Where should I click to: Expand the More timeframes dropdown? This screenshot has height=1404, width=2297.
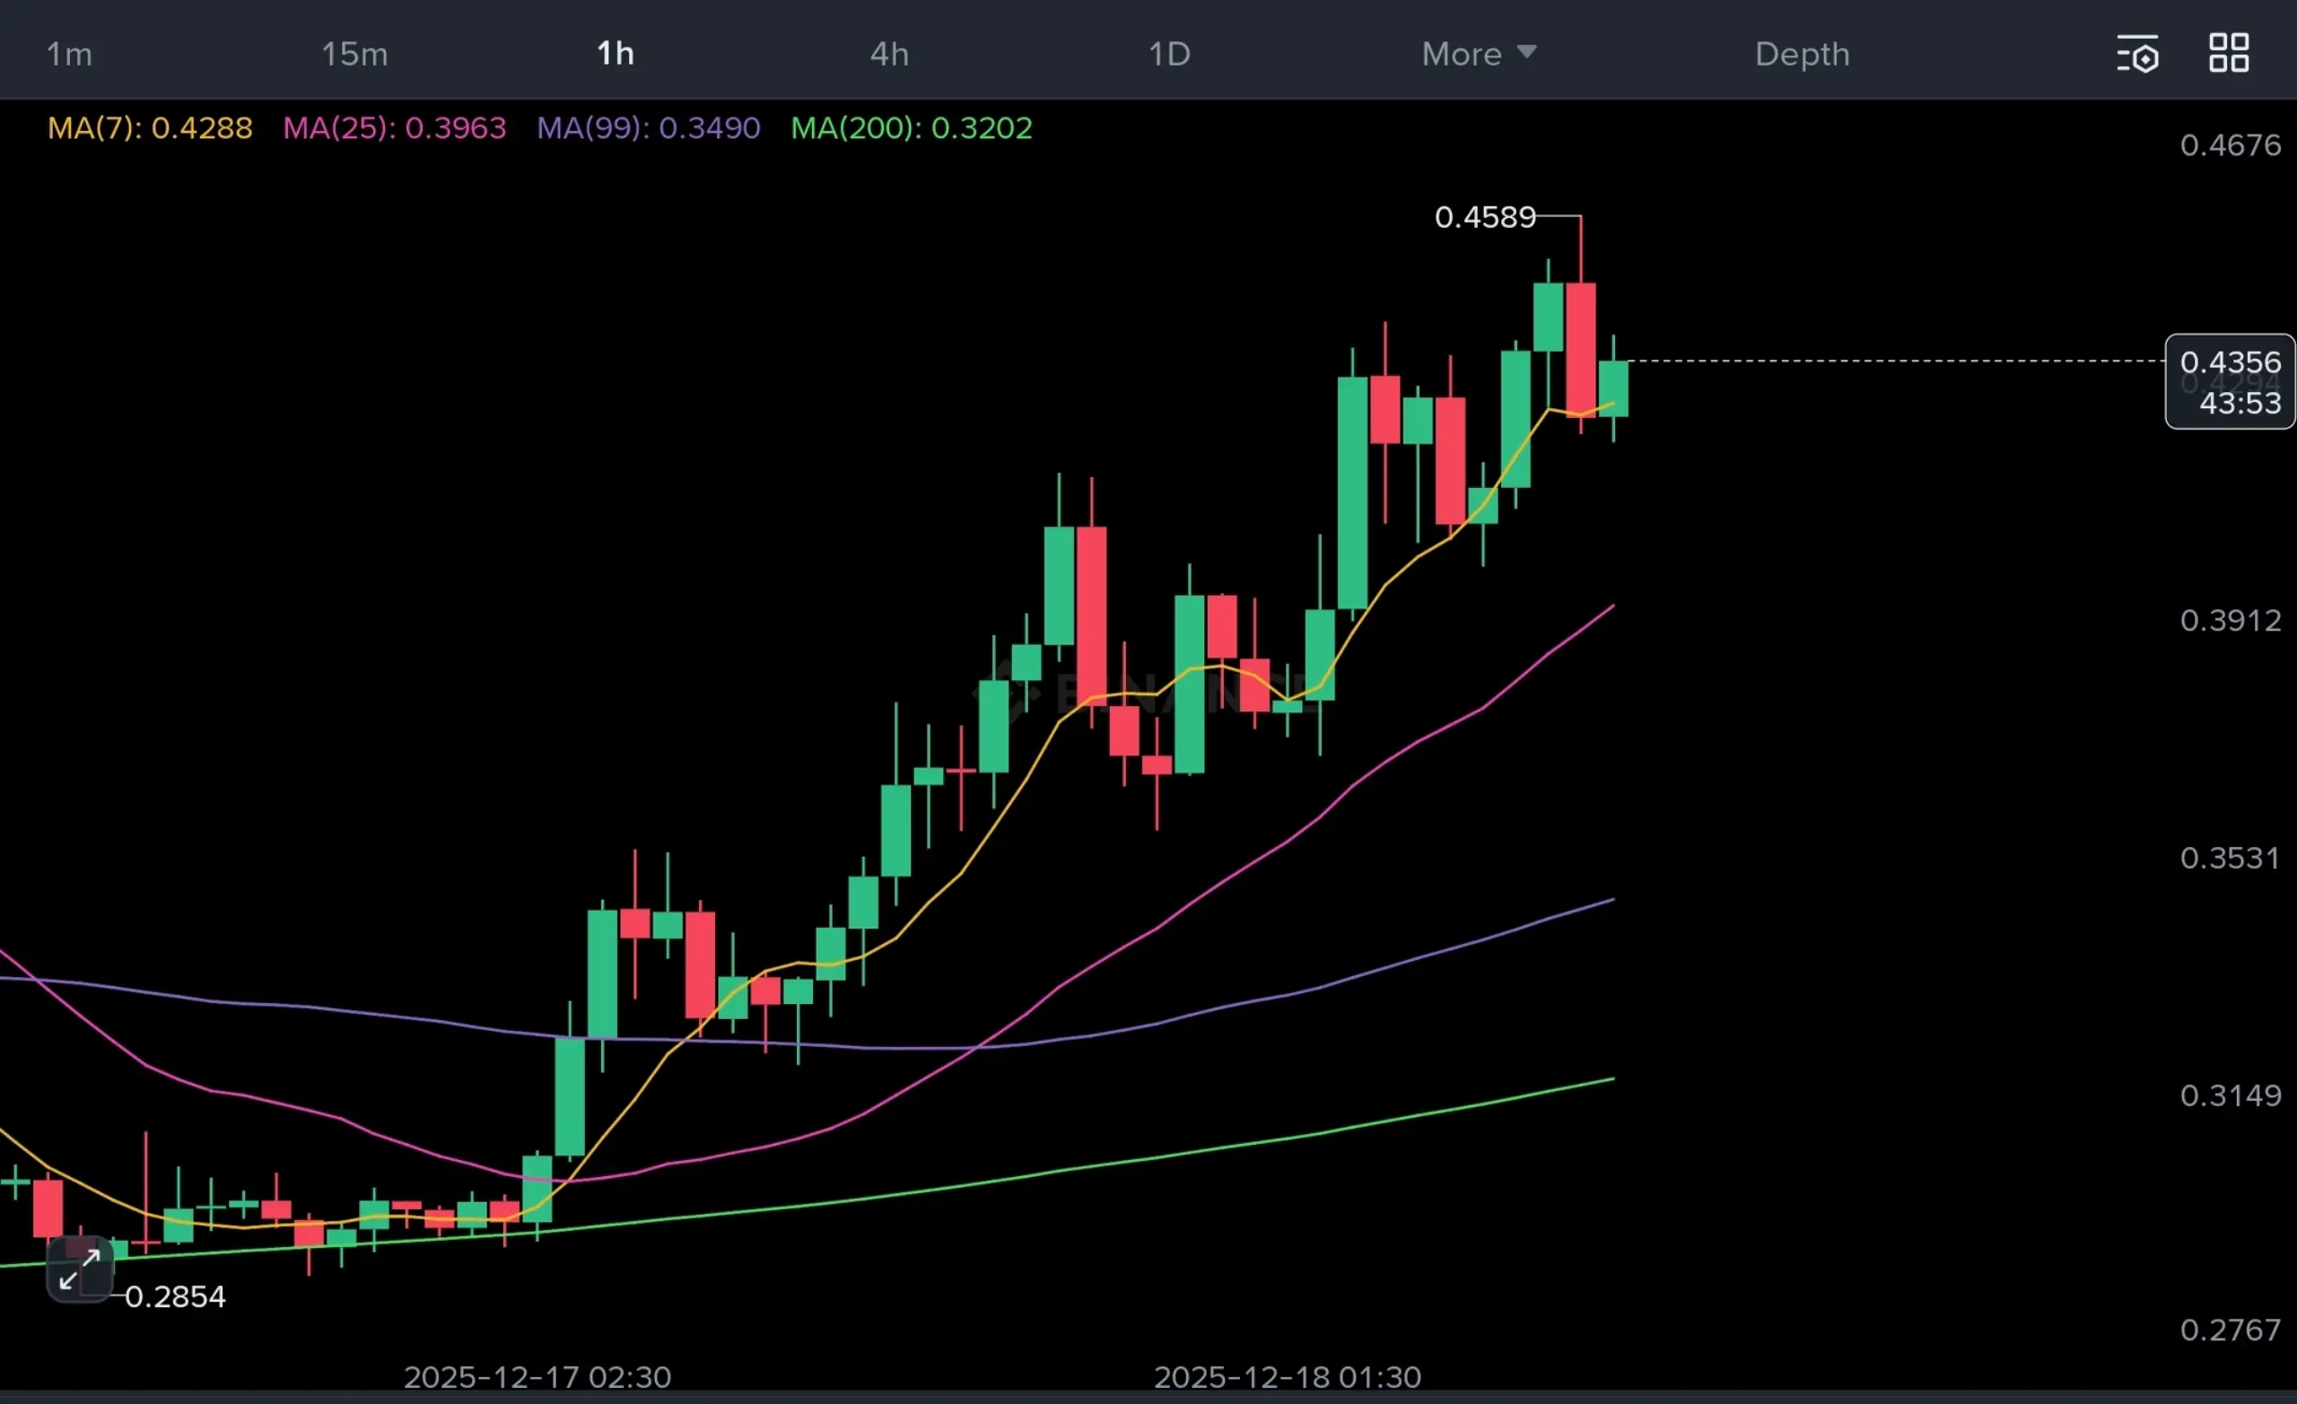1478,54
